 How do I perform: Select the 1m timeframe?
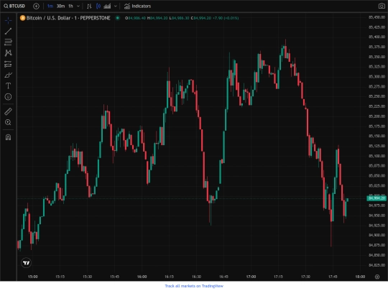pyautogui.click(x=50, y=6)
